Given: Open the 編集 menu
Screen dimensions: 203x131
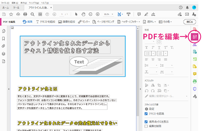Looking at the screenshot, I should (x=15, y=3).
